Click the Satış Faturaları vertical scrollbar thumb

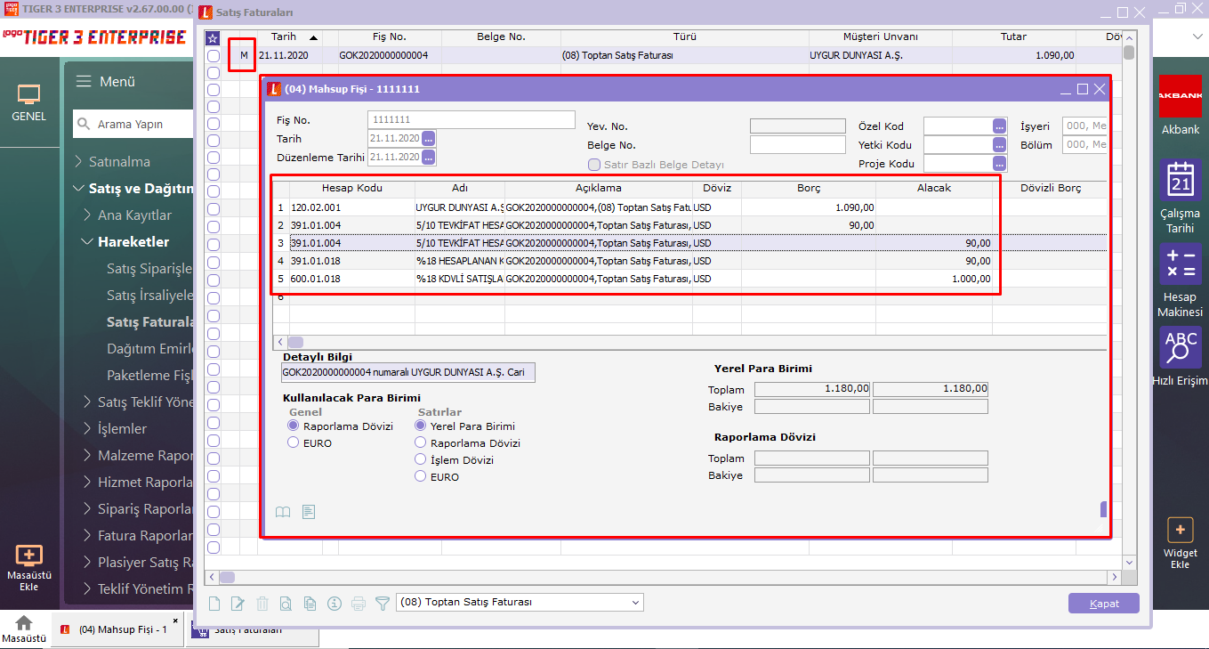[x=1129, y=53]
